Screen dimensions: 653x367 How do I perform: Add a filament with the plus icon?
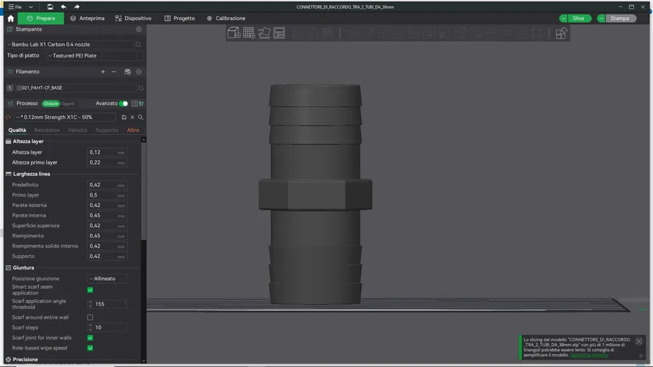tap(103, 72)
